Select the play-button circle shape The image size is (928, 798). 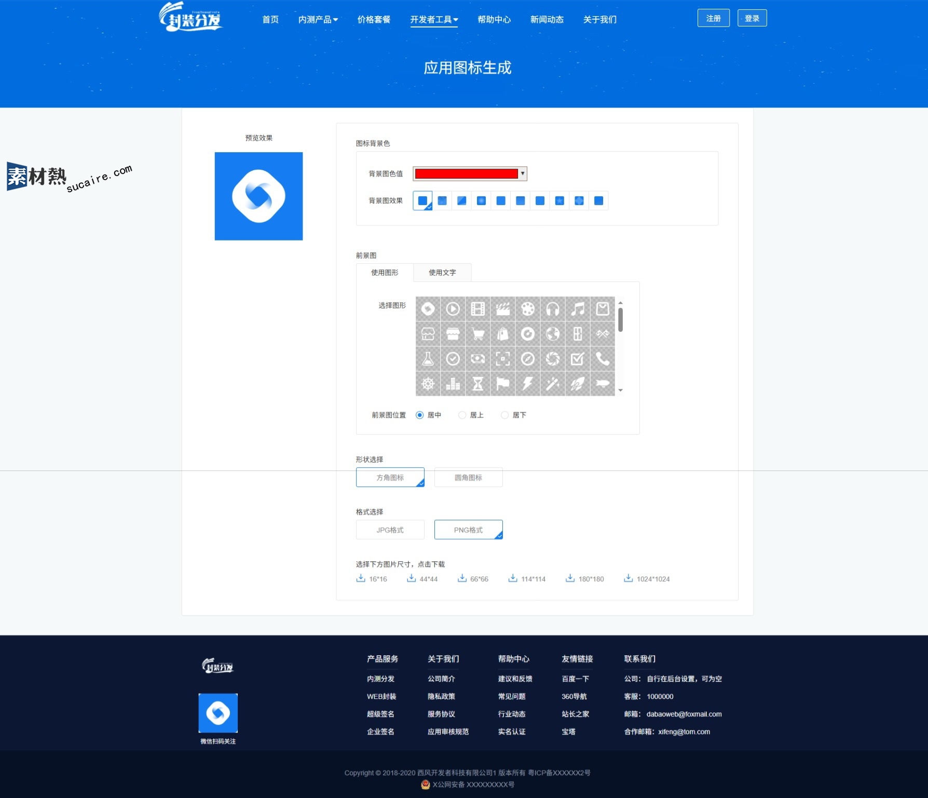point(453,309)
